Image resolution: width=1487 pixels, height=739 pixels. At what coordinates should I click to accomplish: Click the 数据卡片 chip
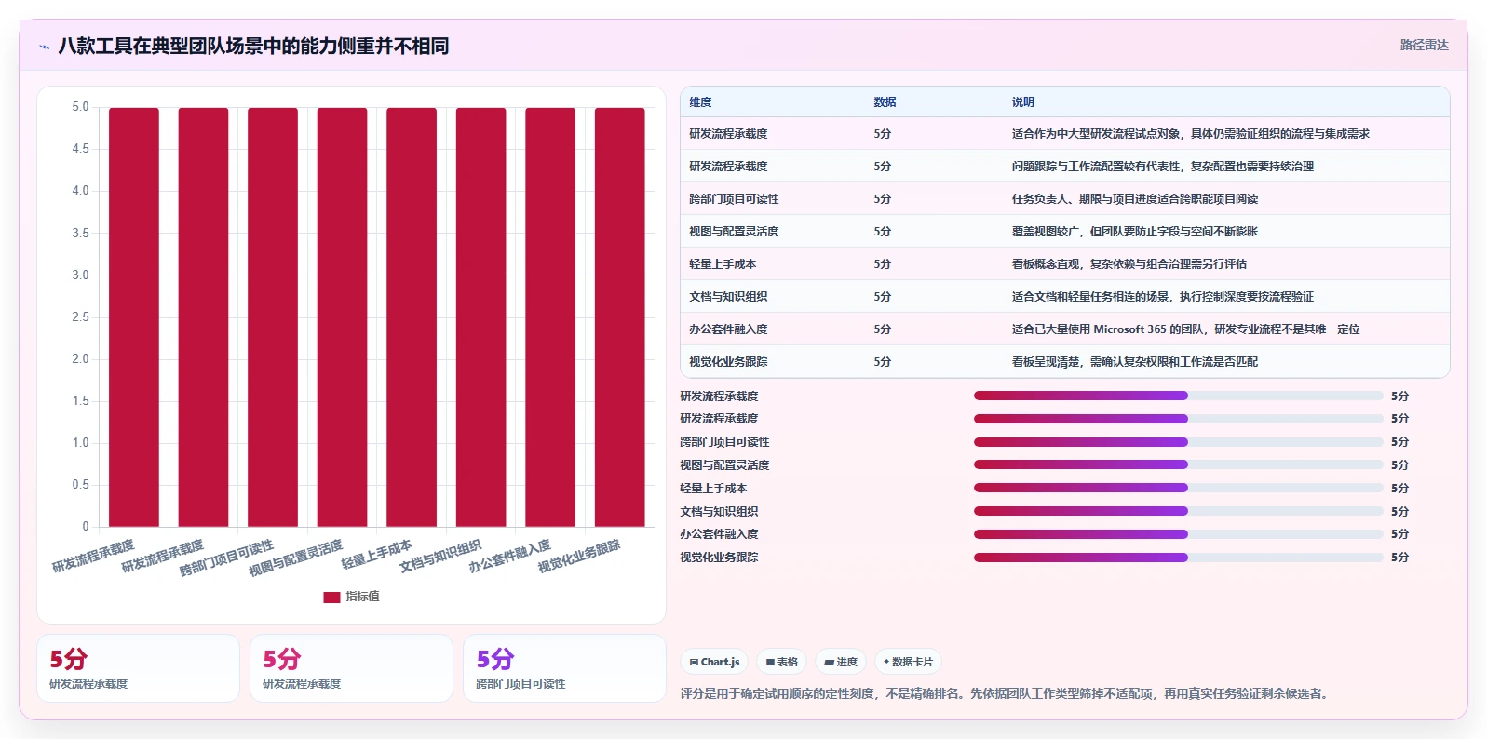point(908,662)
